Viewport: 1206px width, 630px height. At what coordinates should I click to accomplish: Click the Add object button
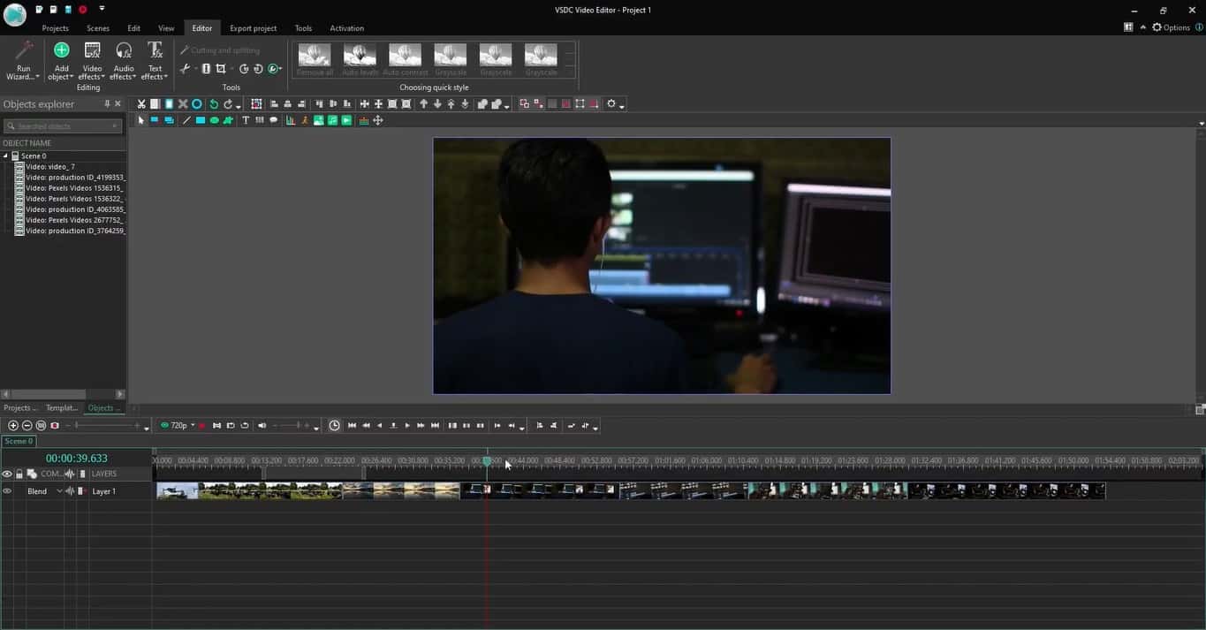[61, 60]
